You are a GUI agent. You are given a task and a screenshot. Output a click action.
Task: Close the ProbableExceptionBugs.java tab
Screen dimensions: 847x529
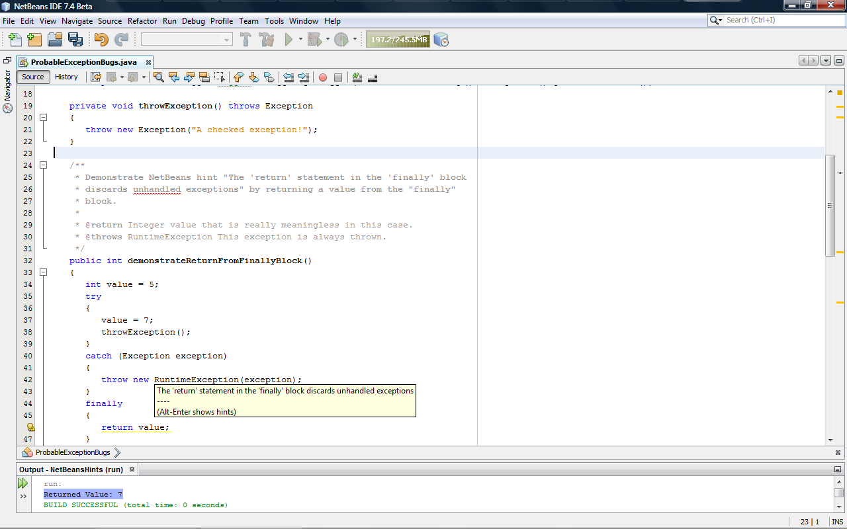(x=148, y=62)
